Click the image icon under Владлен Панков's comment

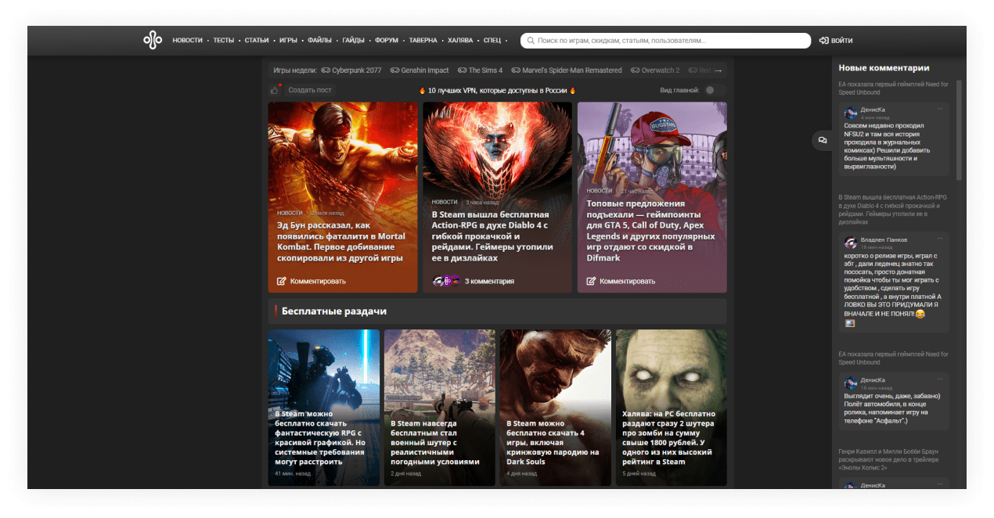pos(850,323)
